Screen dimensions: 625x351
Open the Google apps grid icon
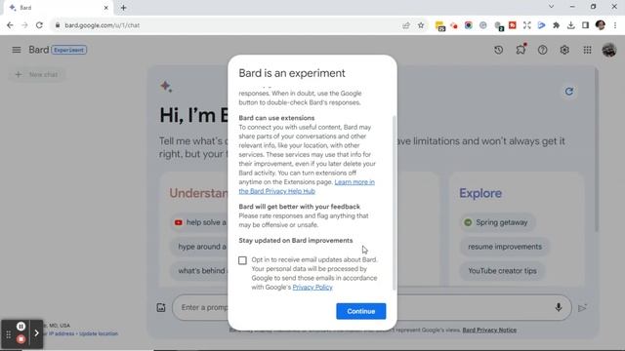coord(587,50)
